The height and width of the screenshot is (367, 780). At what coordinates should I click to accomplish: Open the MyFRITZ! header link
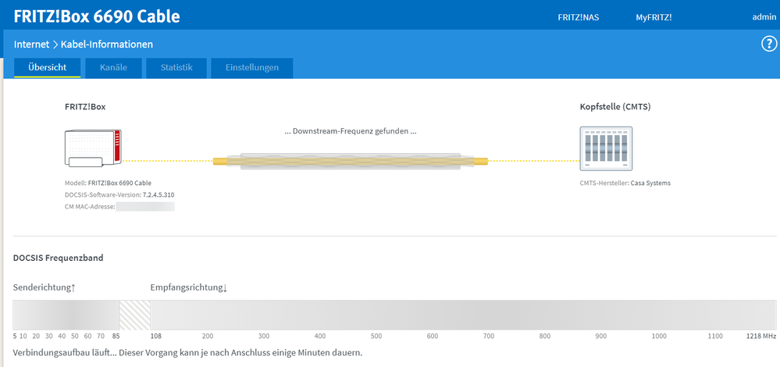pos(654,16)
